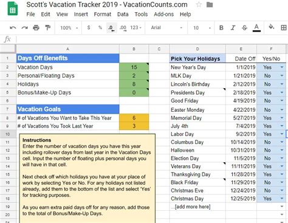288x223 pixels.
Task: Select the Vacation Goals header cell
Action: point(67,109)
